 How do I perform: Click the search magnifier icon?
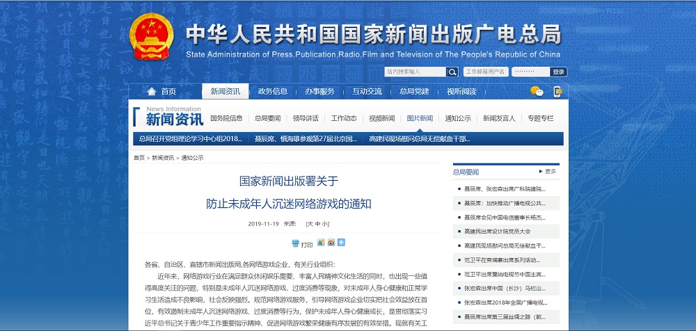[452, 72]
